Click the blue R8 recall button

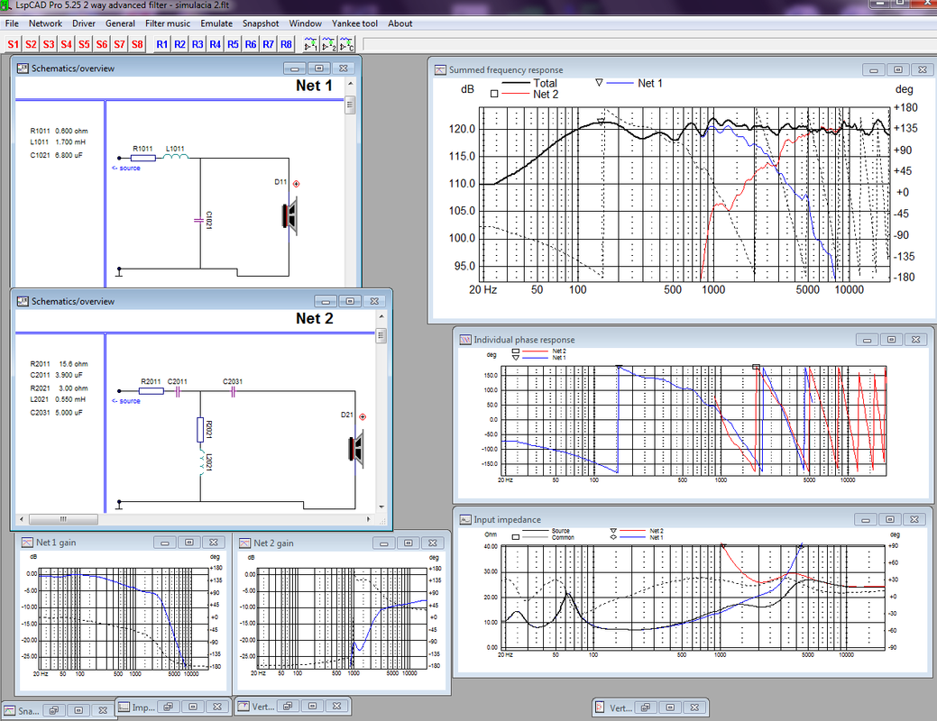point(286,44)
